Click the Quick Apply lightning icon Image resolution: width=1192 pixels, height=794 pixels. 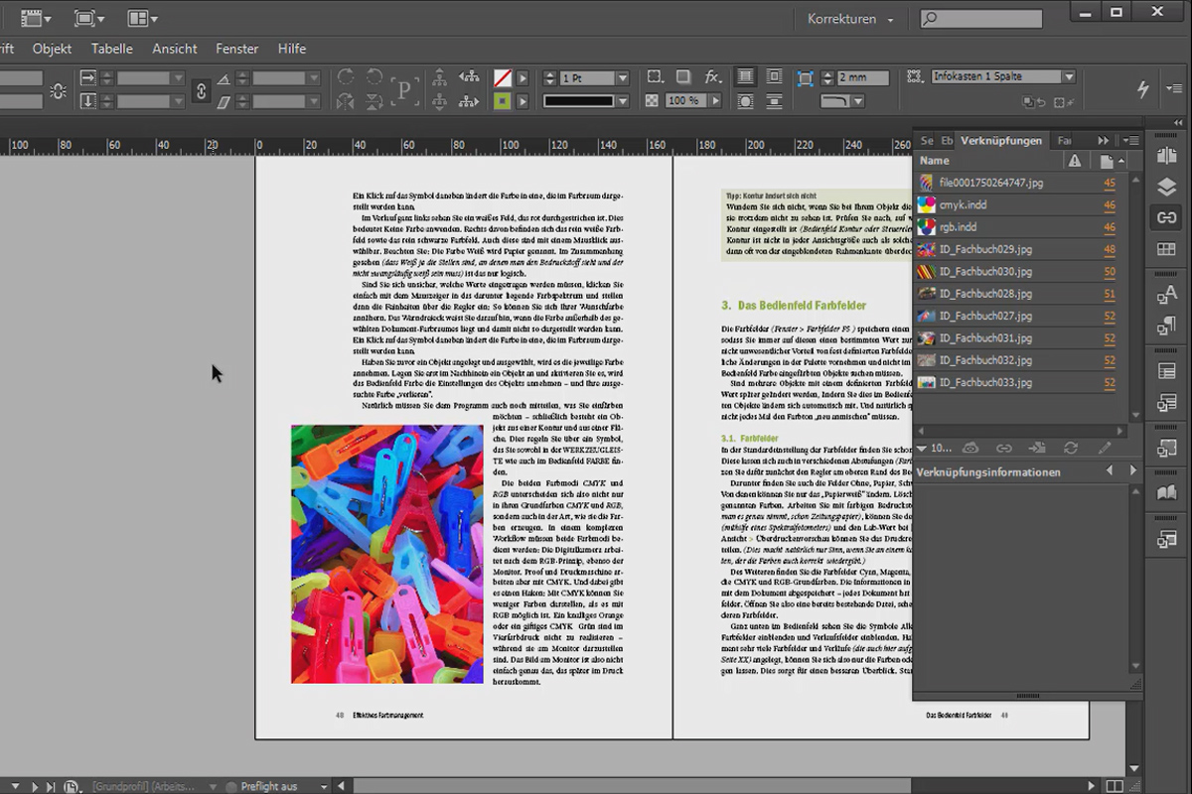click(x=1143, y=88)
